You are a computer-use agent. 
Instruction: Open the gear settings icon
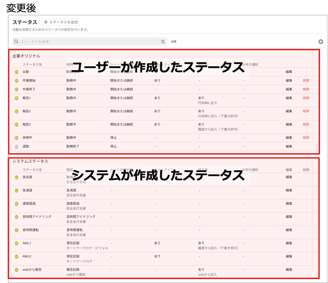(321, 42)
